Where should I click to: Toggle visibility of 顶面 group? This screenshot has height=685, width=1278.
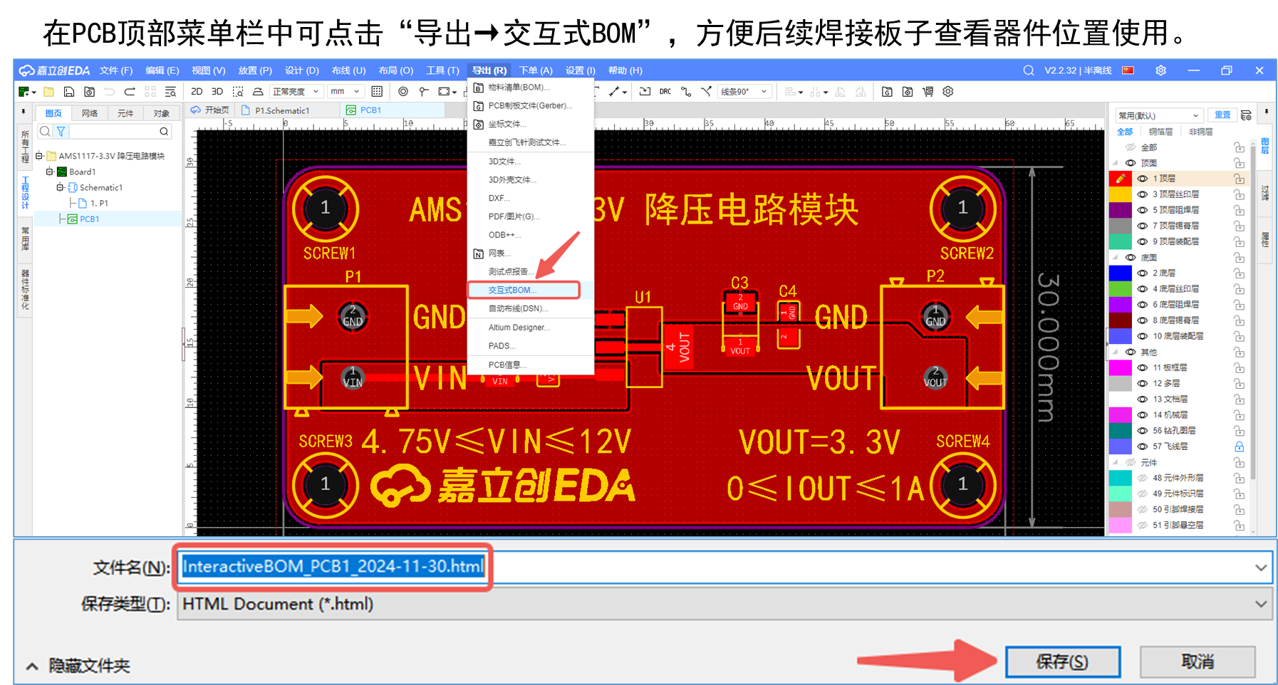[1131, 163]
